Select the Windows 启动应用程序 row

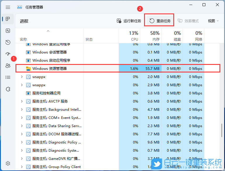pos(118,61)
